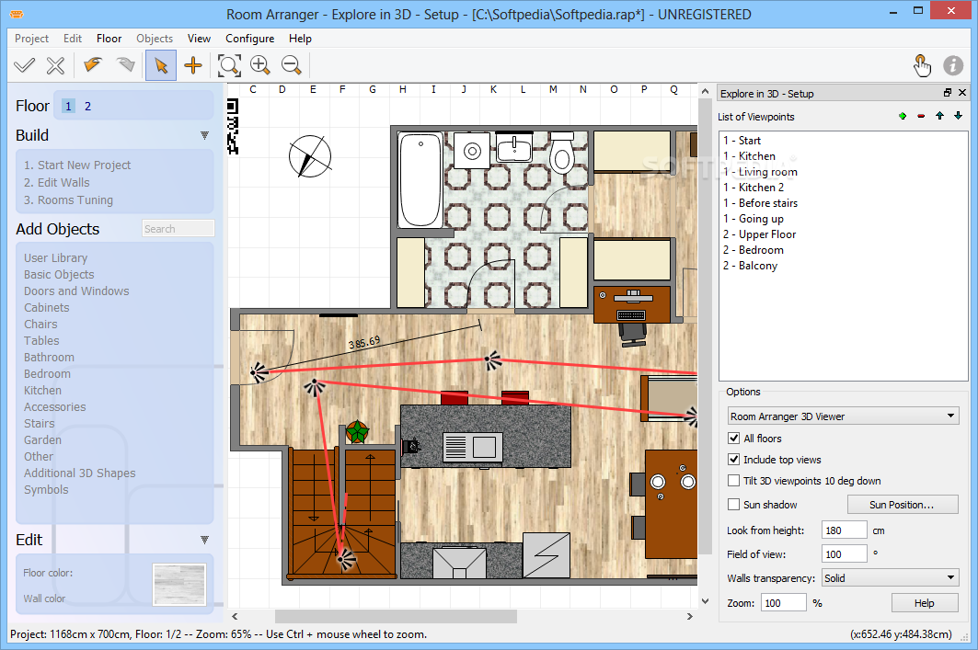This screenshot has width=978, height=650.
Task: Click the Help button in Options
Action: pos(925,602)
